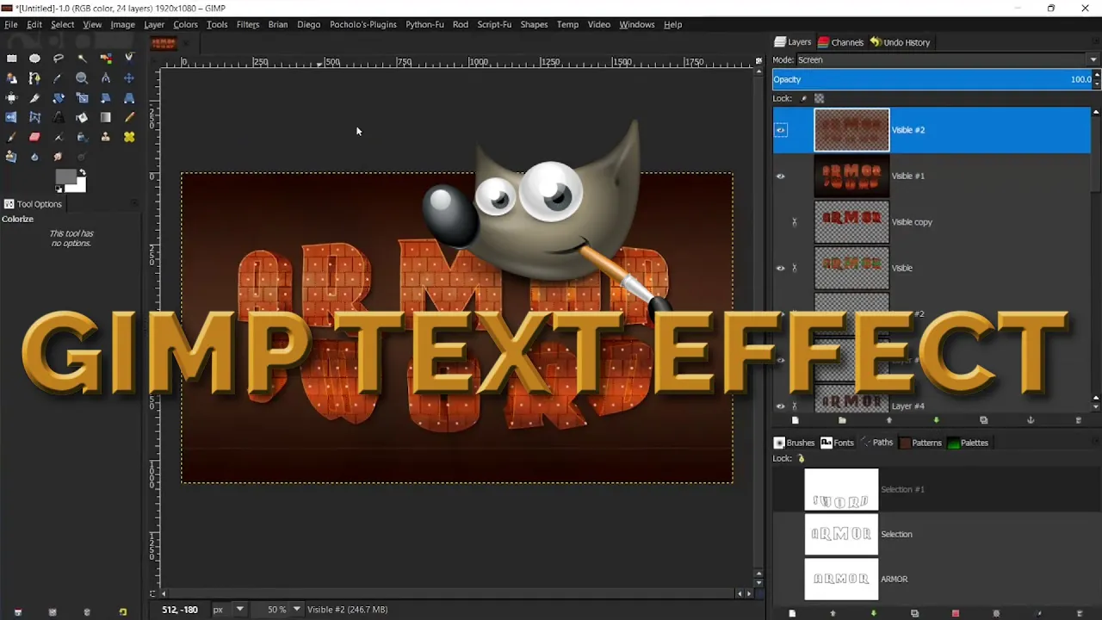Screen dimensions: 1102x620
Task: Select the Crop tool
Action: point(34,97)
